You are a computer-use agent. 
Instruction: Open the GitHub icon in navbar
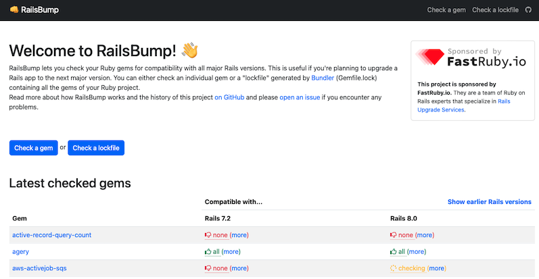pos(528,10)
